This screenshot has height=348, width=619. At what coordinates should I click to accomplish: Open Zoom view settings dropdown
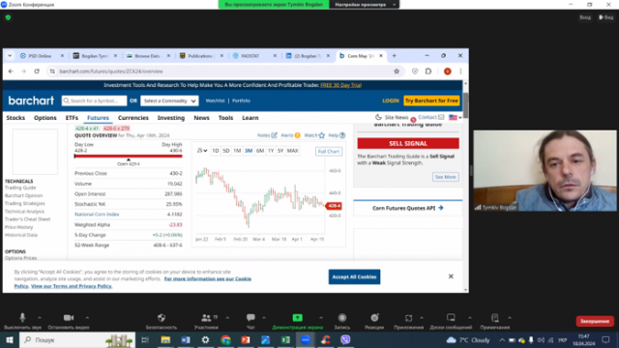[364, 4]
